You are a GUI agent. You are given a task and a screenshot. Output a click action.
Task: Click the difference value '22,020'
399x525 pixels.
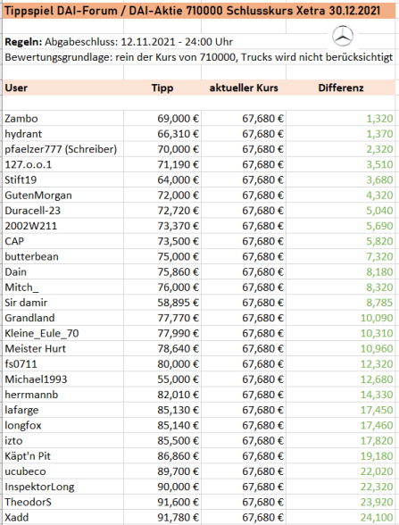(x=377, y=471)
